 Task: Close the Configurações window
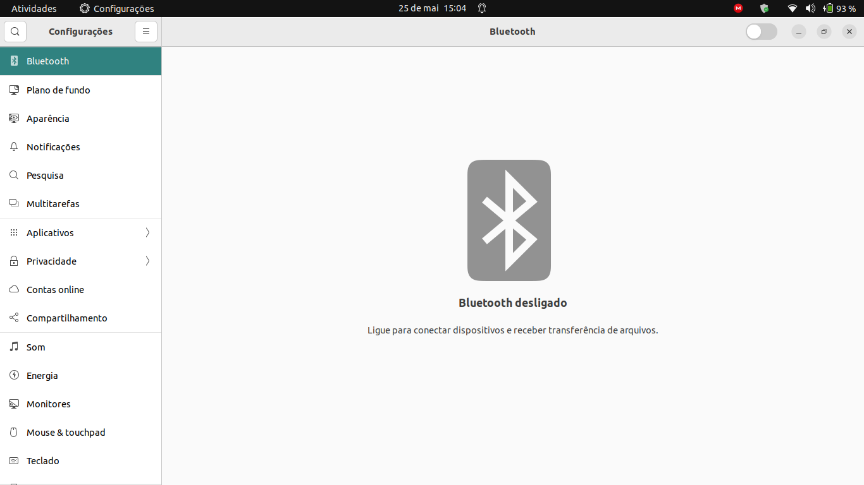pos(849,32)
